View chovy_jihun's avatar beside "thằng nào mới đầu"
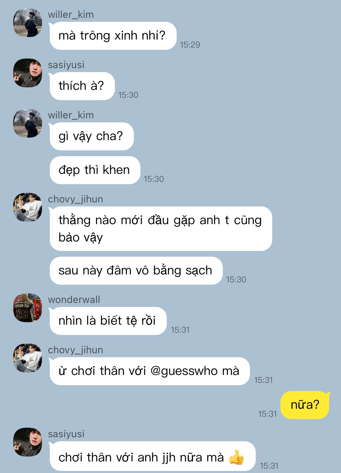341x473 pixels. [28, 207]
